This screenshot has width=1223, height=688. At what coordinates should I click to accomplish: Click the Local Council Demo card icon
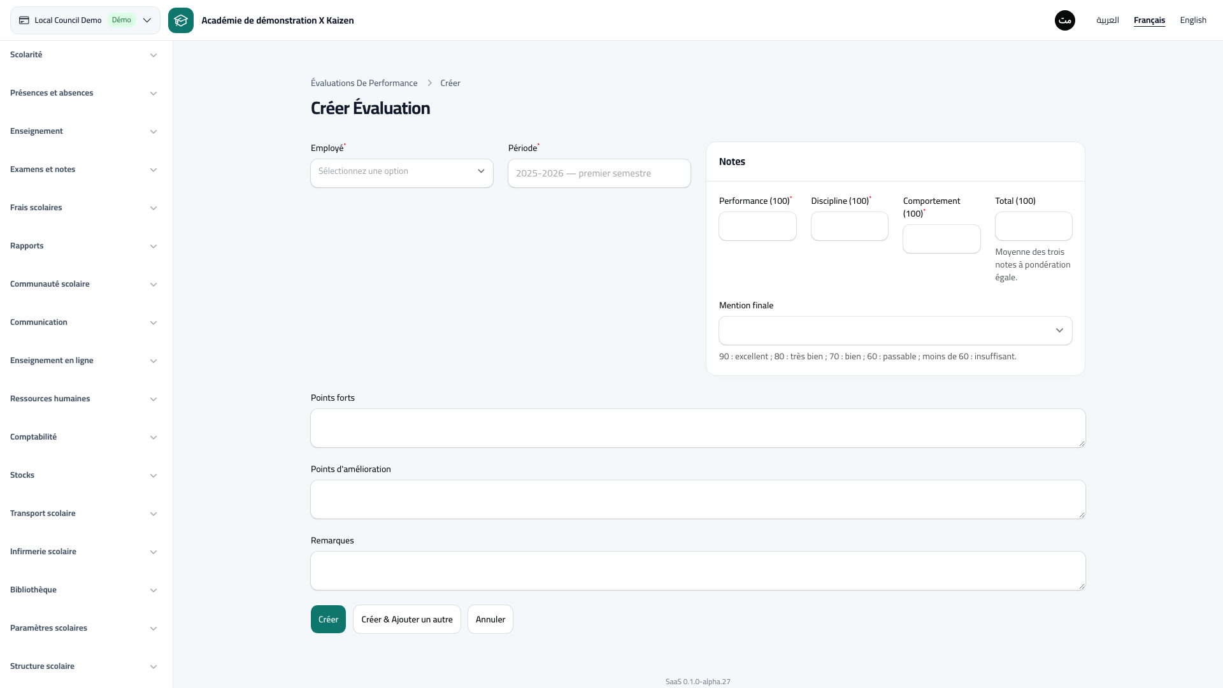[x=24, y=20]
